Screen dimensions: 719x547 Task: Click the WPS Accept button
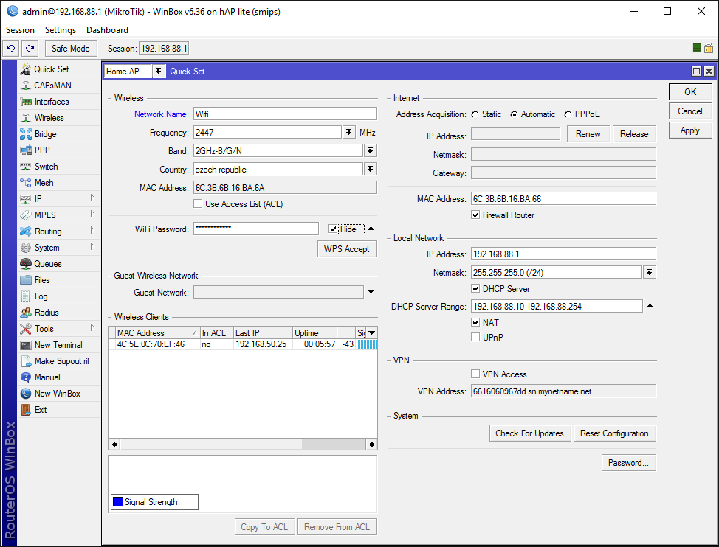(346, 249)
